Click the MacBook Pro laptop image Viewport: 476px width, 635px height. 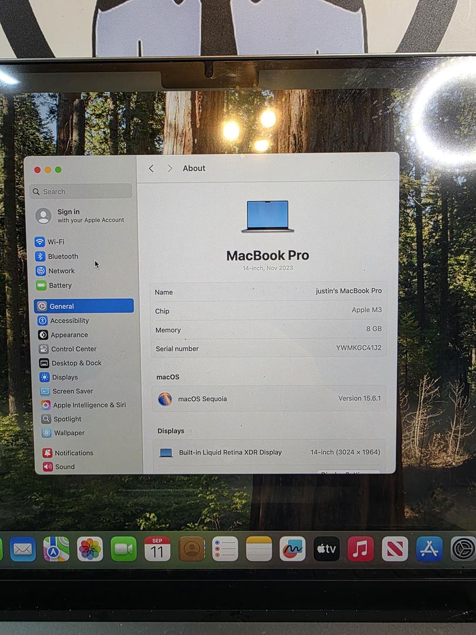click(267, 216)
